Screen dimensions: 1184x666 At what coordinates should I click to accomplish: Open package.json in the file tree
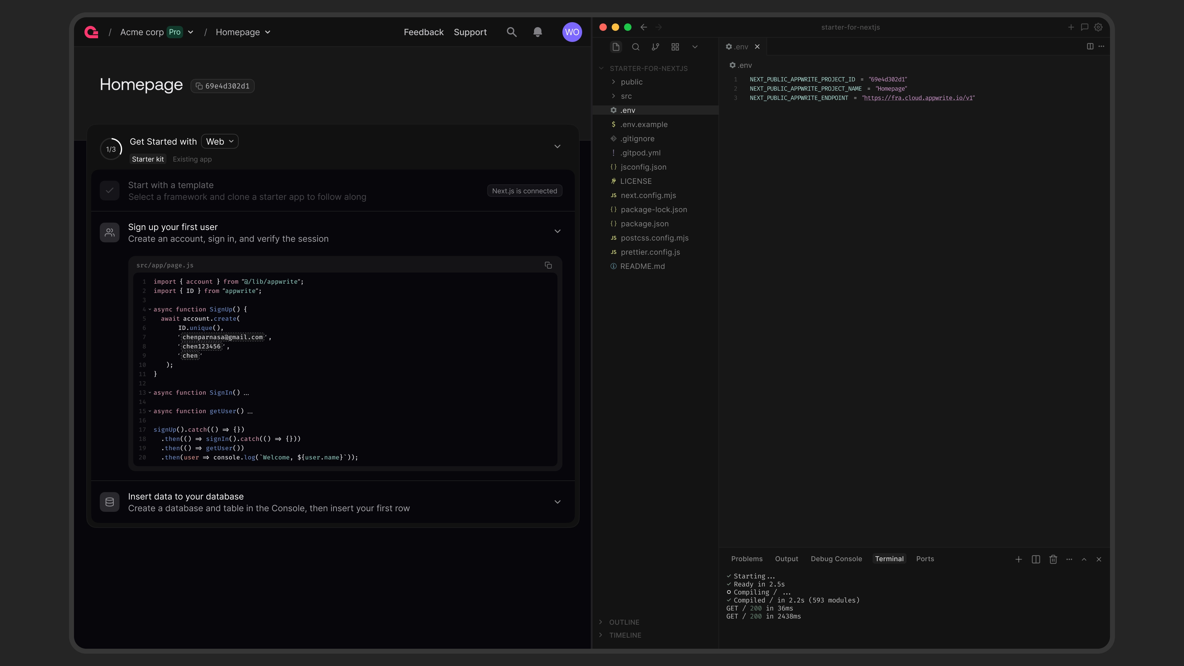[x=644, y=224]
